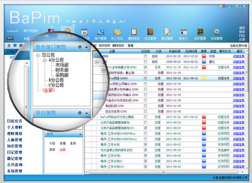Click the 反馈 link at top right
The width and height of the screenshot is (252, 183).
click(x=242, y=39)
